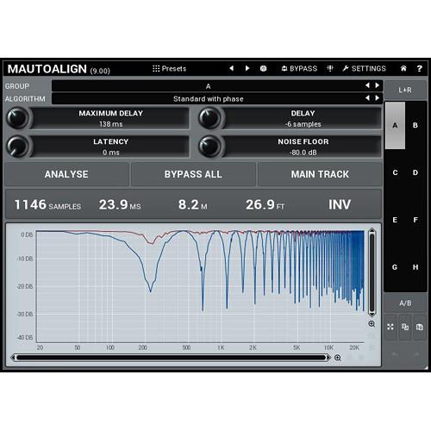Image resolution: width=431 pixels, height=431 pixels.
Task: Click the 1146 SAMPLES readout
Action: pyautogui.click(x=47, y=204)
